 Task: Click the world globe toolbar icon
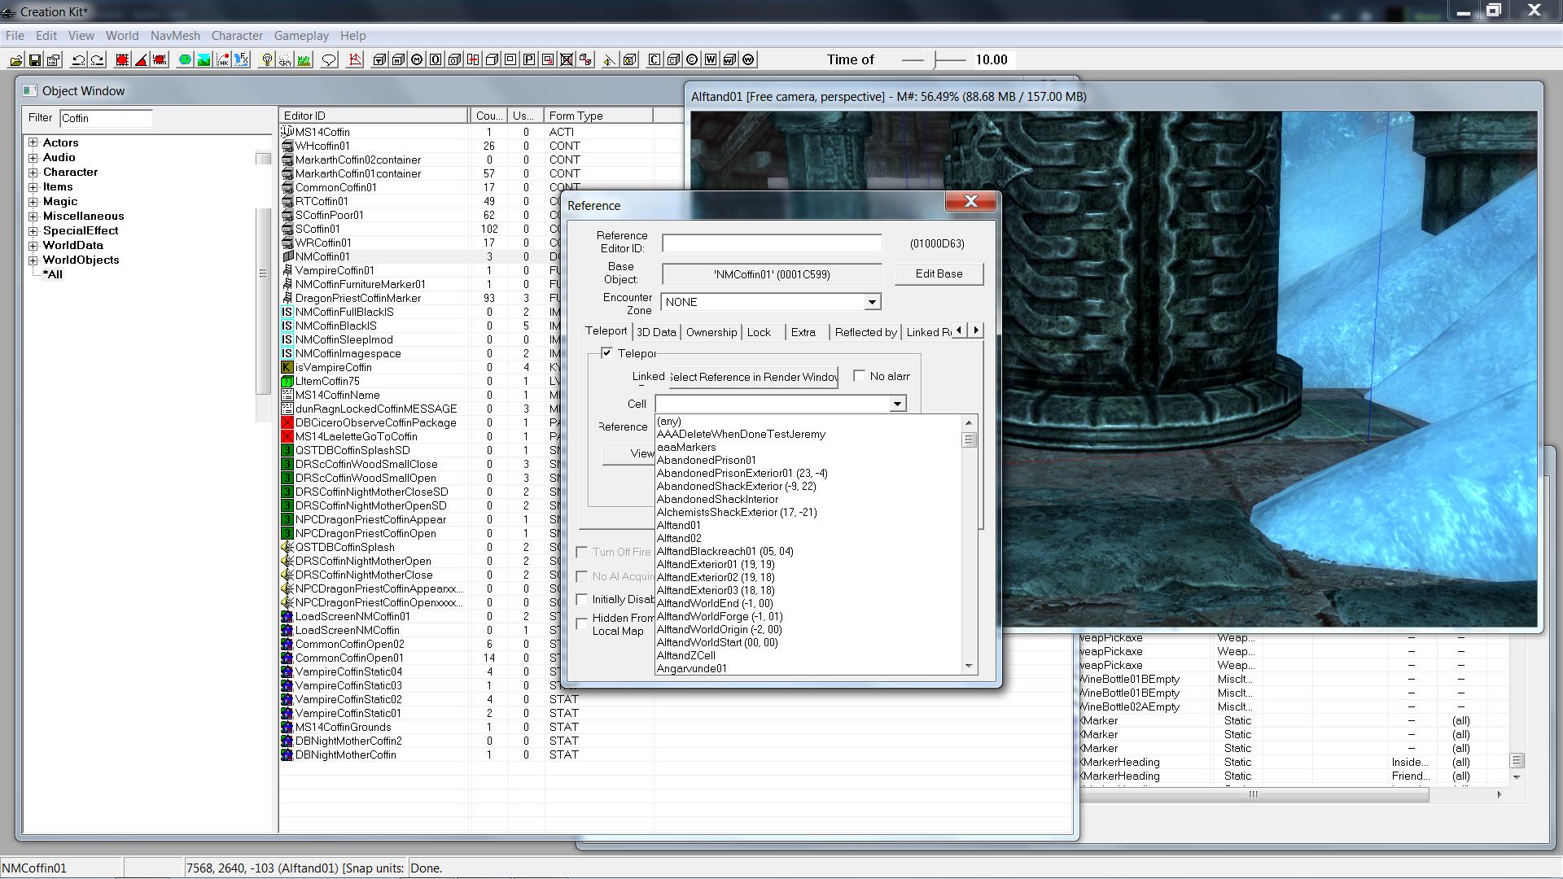185,59
